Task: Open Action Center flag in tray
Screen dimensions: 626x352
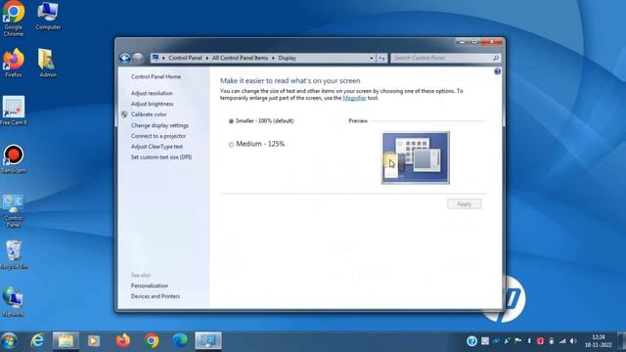Action: tap(517, 341)
